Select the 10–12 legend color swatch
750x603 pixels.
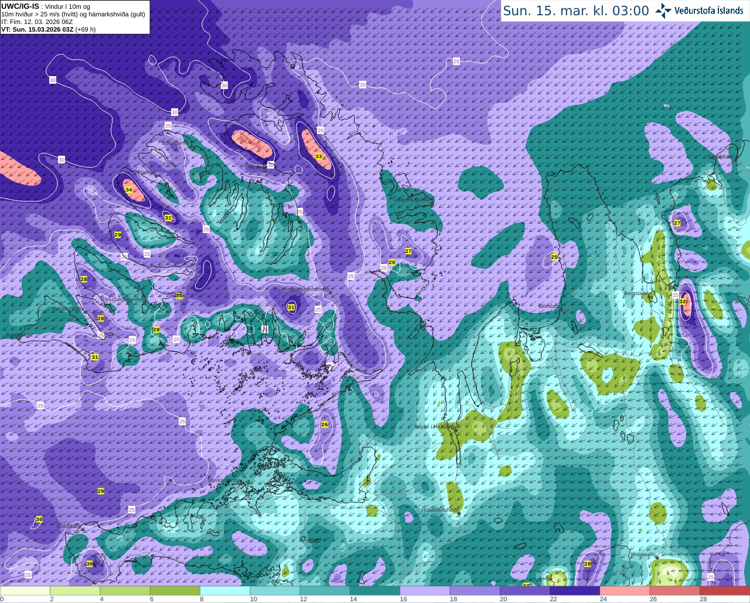[x=275, y=591]
